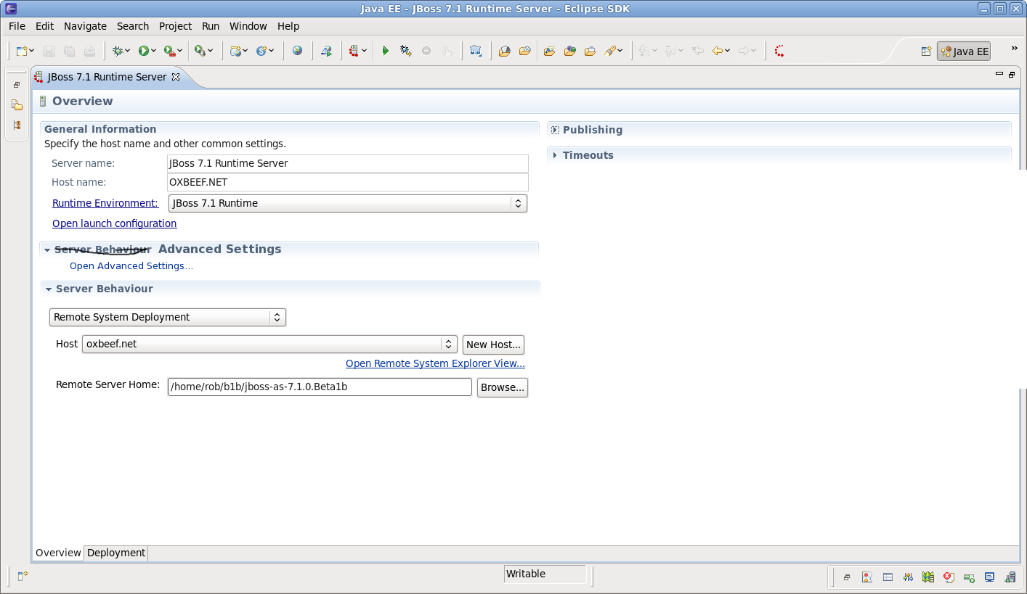Collapse the Server Behaviour section

click(x=48, y=289)
